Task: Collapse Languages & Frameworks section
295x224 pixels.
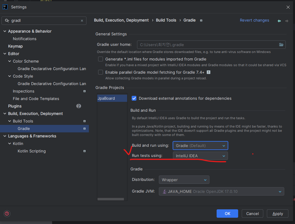Action: pos(5,136)
